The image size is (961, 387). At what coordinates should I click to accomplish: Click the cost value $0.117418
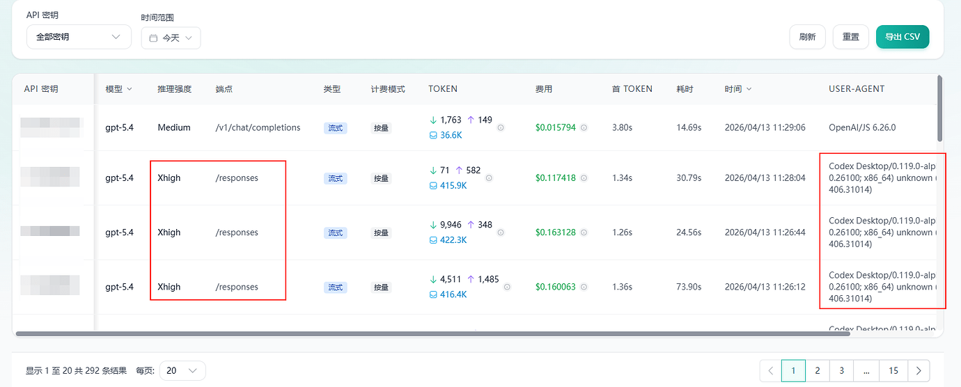[x=556, y=178]
